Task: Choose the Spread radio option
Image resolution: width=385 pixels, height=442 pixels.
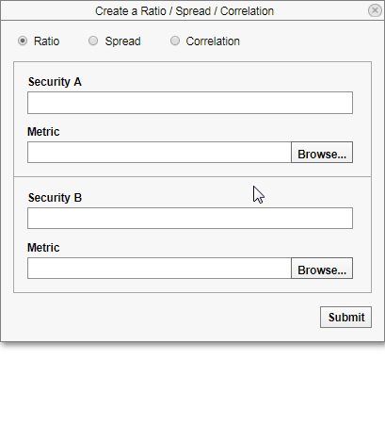Action: [x=93, y=41]
